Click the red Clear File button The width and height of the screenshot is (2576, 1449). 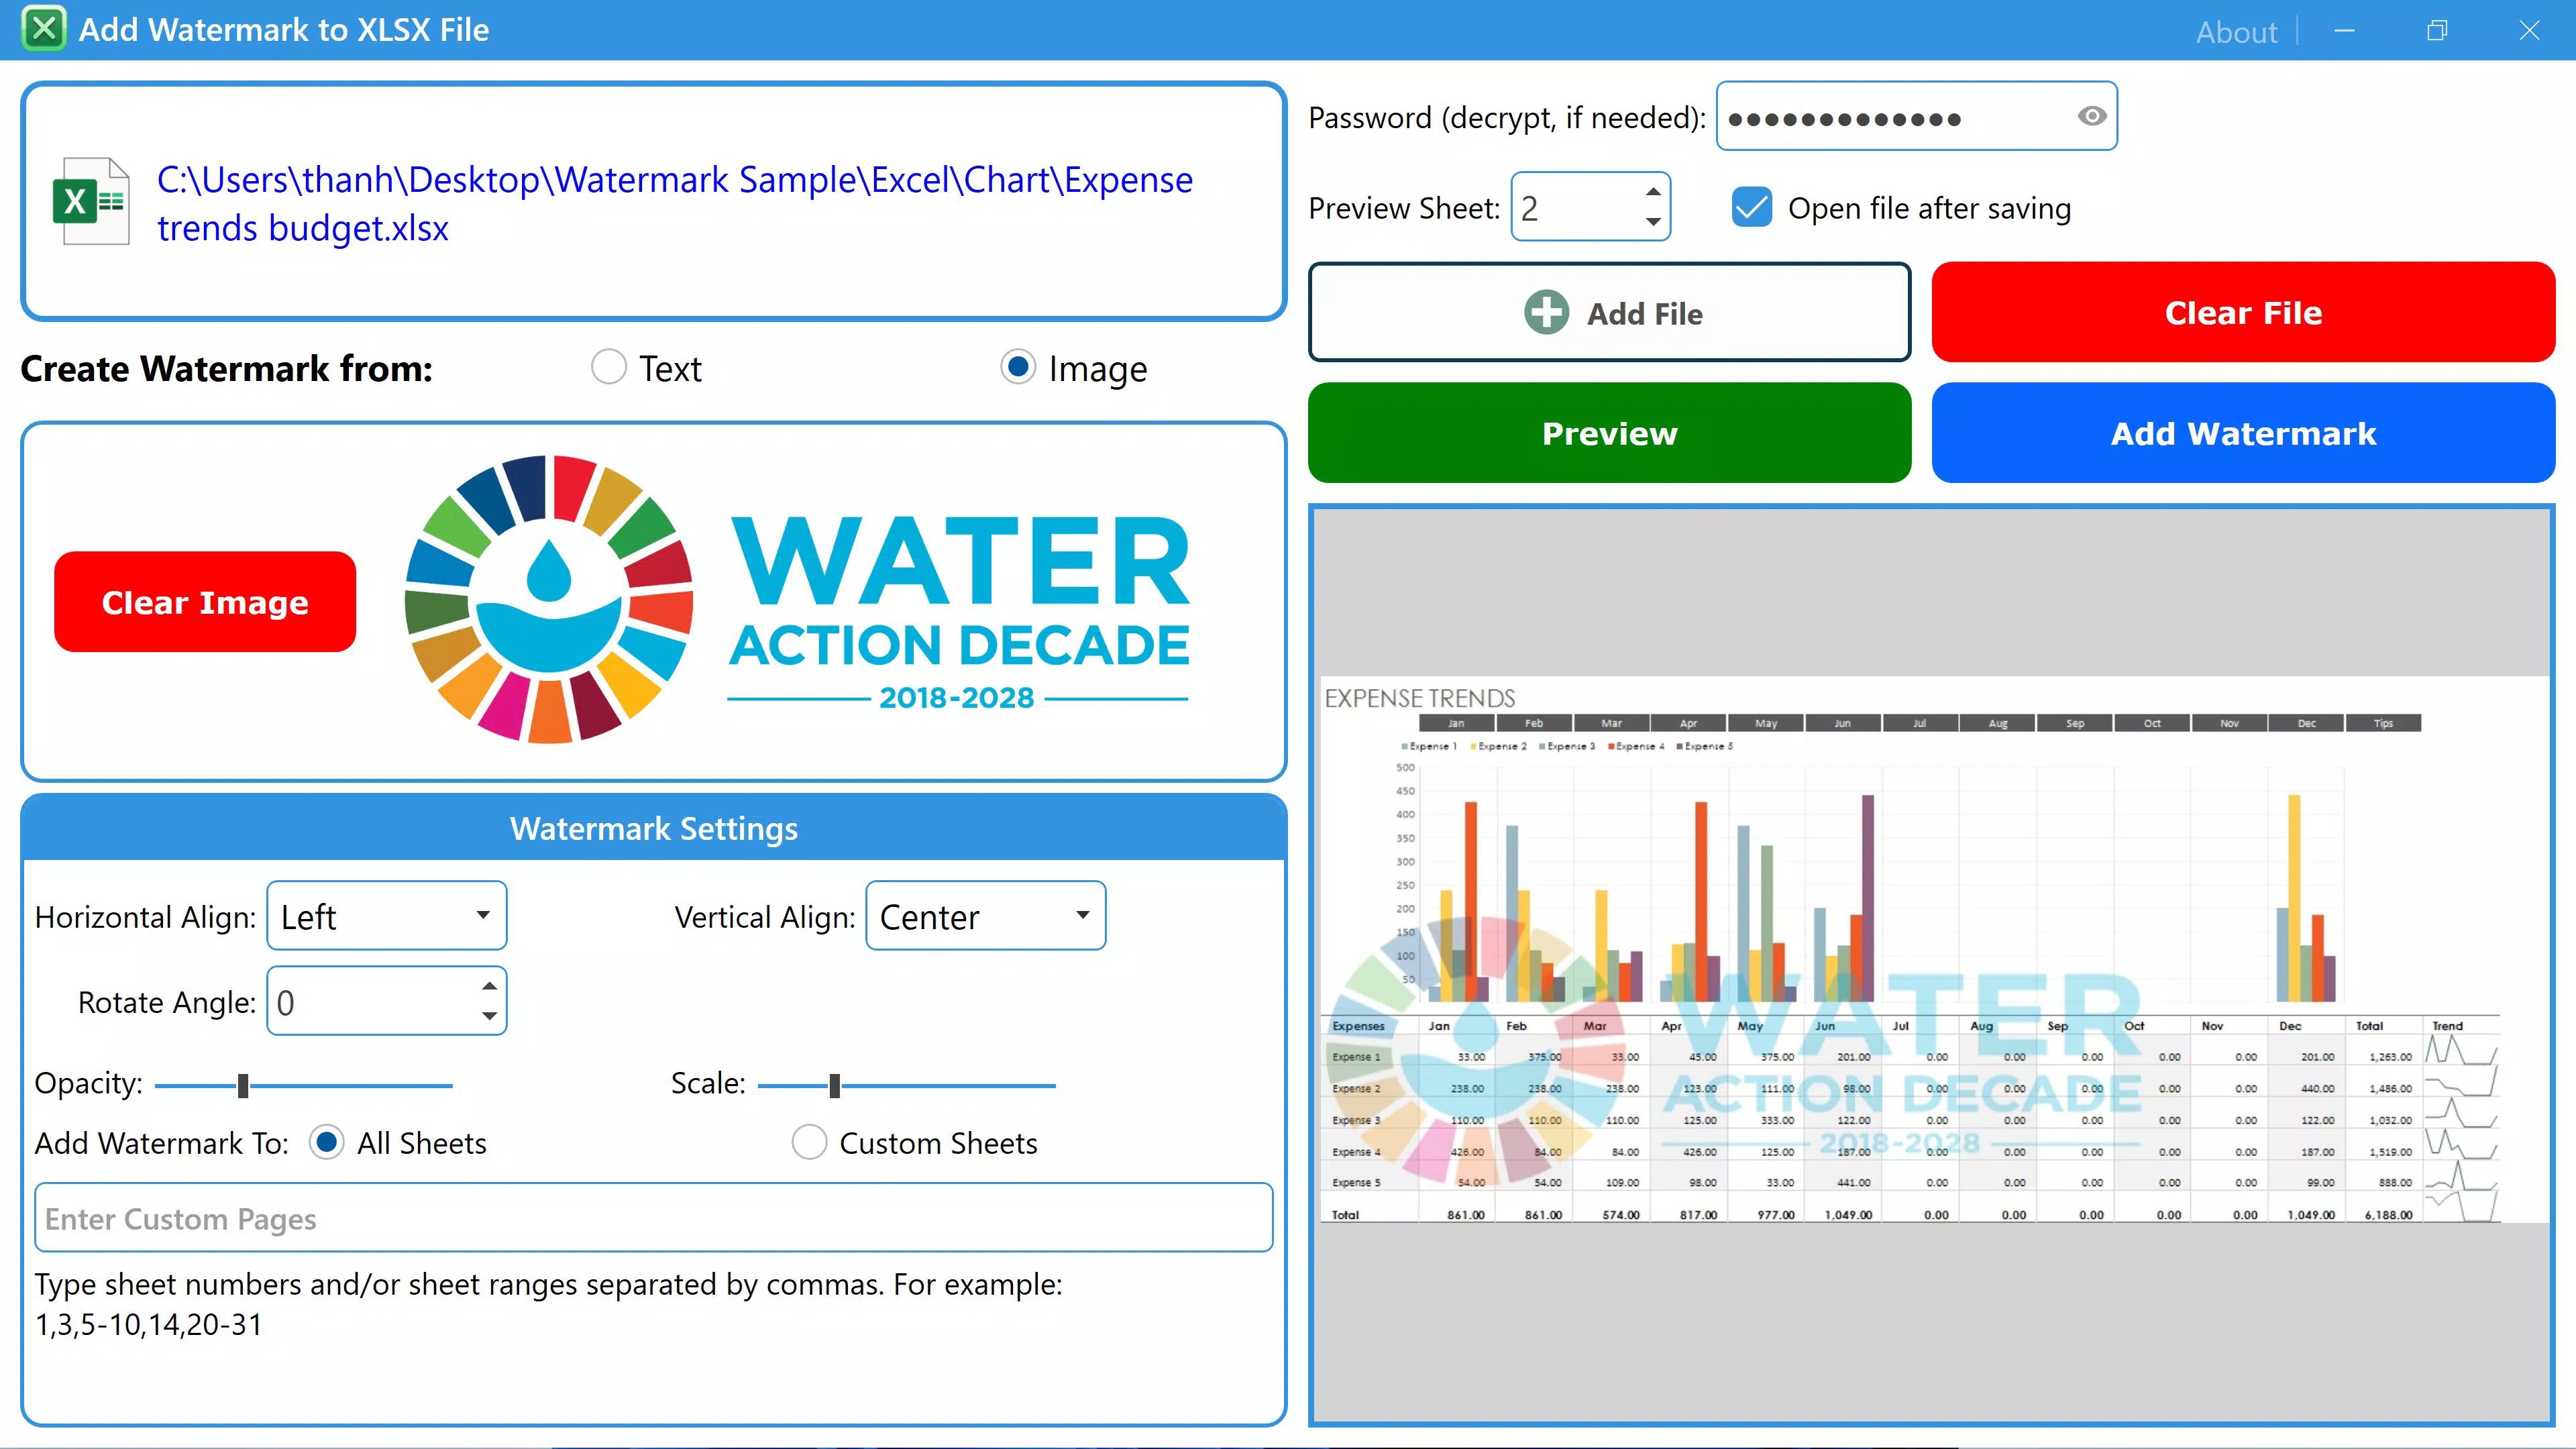coord(2243,312)
